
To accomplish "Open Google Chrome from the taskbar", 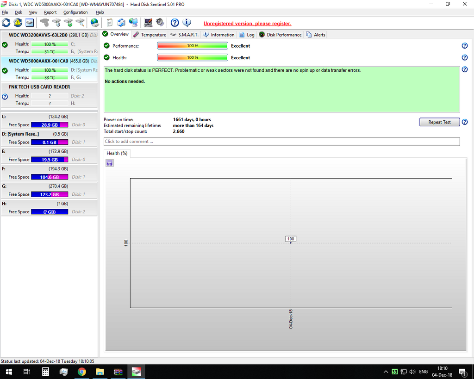I will 81,372.
